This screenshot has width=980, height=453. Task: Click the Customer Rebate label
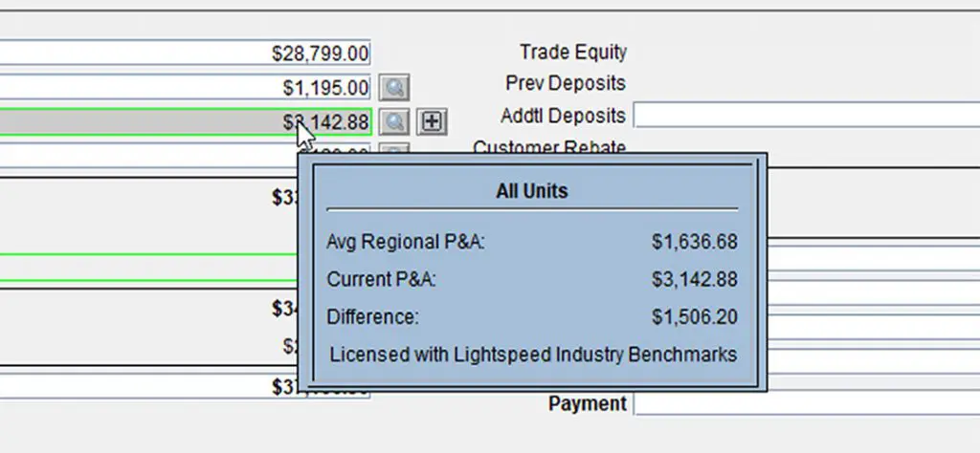[549, 147]
